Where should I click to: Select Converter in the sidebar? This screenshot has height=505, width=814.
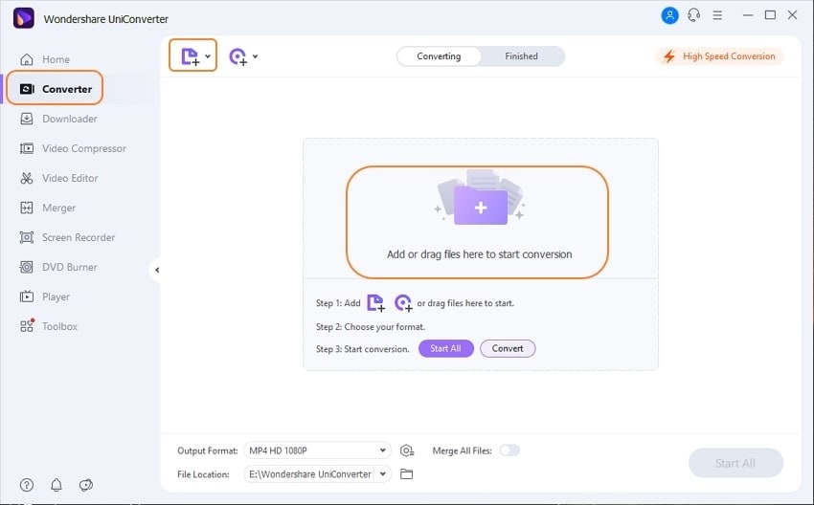56,89
